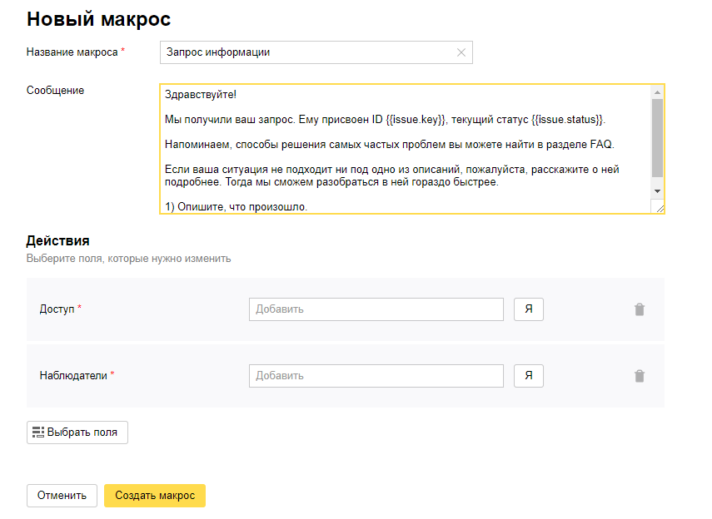Expand field selection via Выбрать поля
Image resolution: width=712 pixels, height=519 pixels.
tap(77, 432)
